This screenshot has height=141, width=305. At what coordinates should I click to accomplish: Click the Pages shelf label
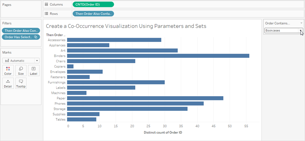(x=7, y=5)
